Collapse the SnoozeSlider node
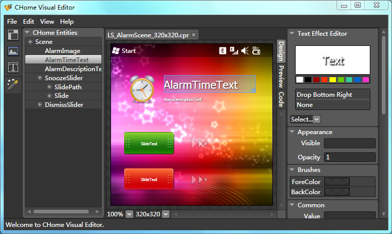This screenshot has width=392, height=234. tap(40, 78)
